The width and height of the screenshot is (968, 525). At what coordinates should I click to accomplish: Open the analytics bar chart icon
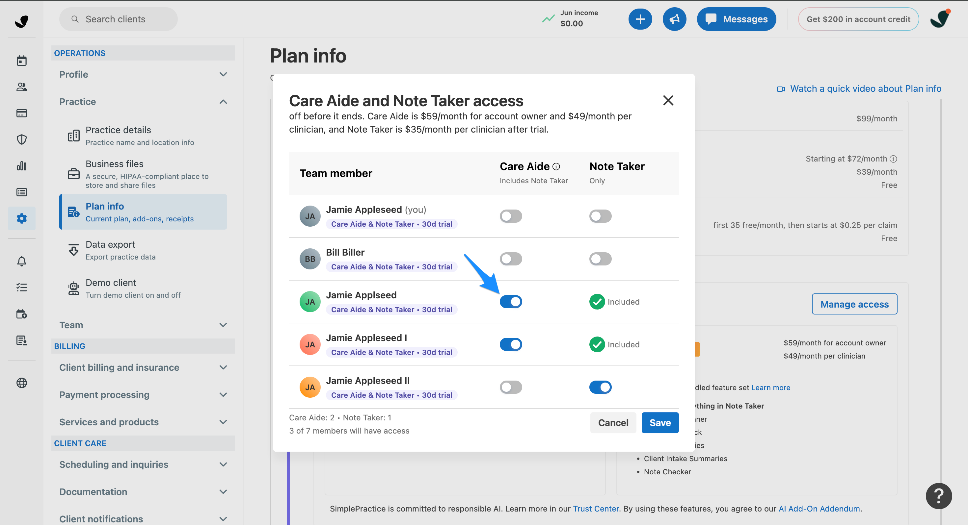[x=21, y=165]
